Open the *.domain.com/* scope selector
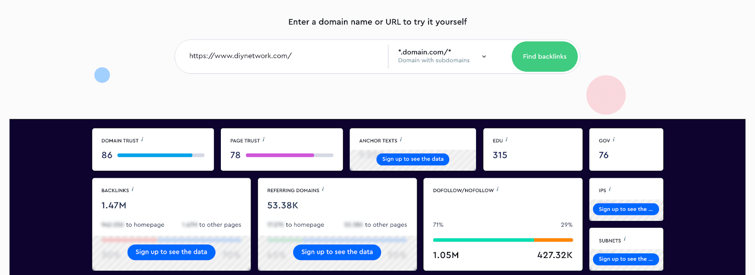 (x=434, y=56)
